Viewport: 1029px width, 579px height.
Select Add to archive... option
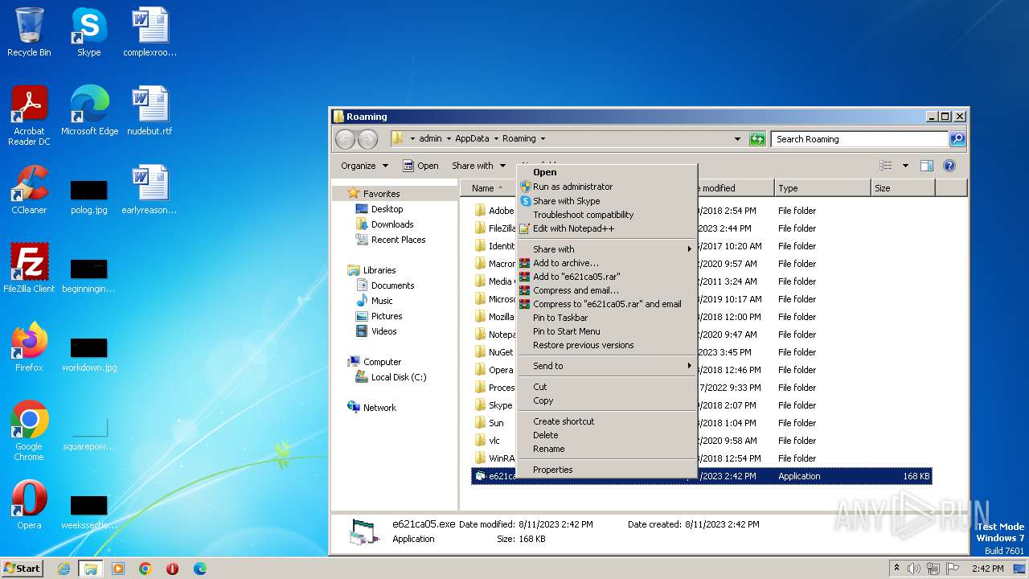coord(606,263)
